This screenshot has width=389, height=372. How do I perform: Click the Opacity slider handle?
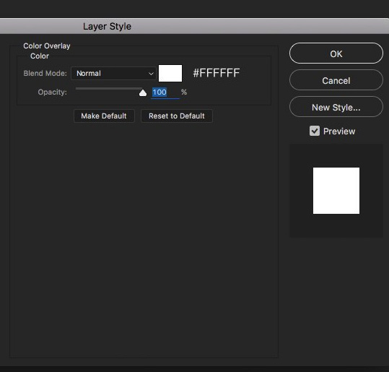pos(143,93)
